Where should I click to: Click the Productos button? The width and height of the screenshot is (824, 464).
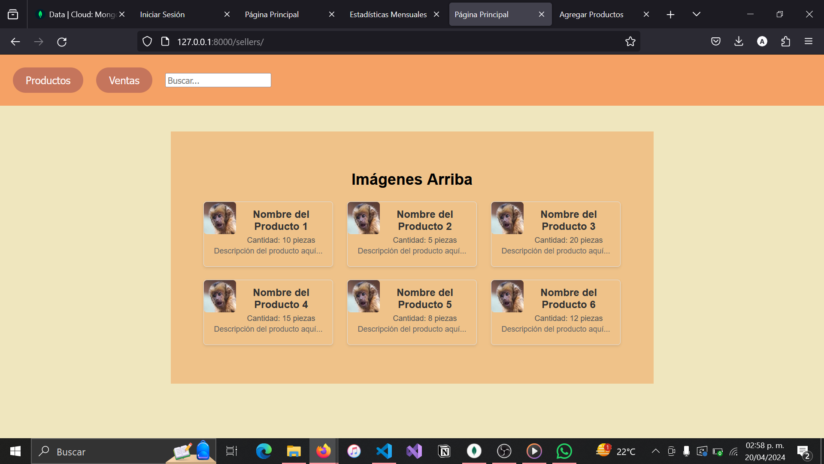pos(48,80)
